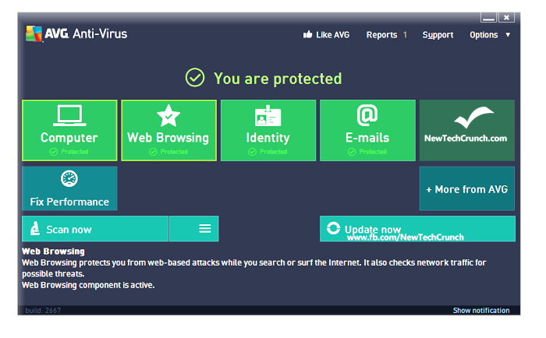Image resolution: width=546 pixels, height=338 pixels.
Task: Click the Reports count badge 1
Action: click(405, 35)
